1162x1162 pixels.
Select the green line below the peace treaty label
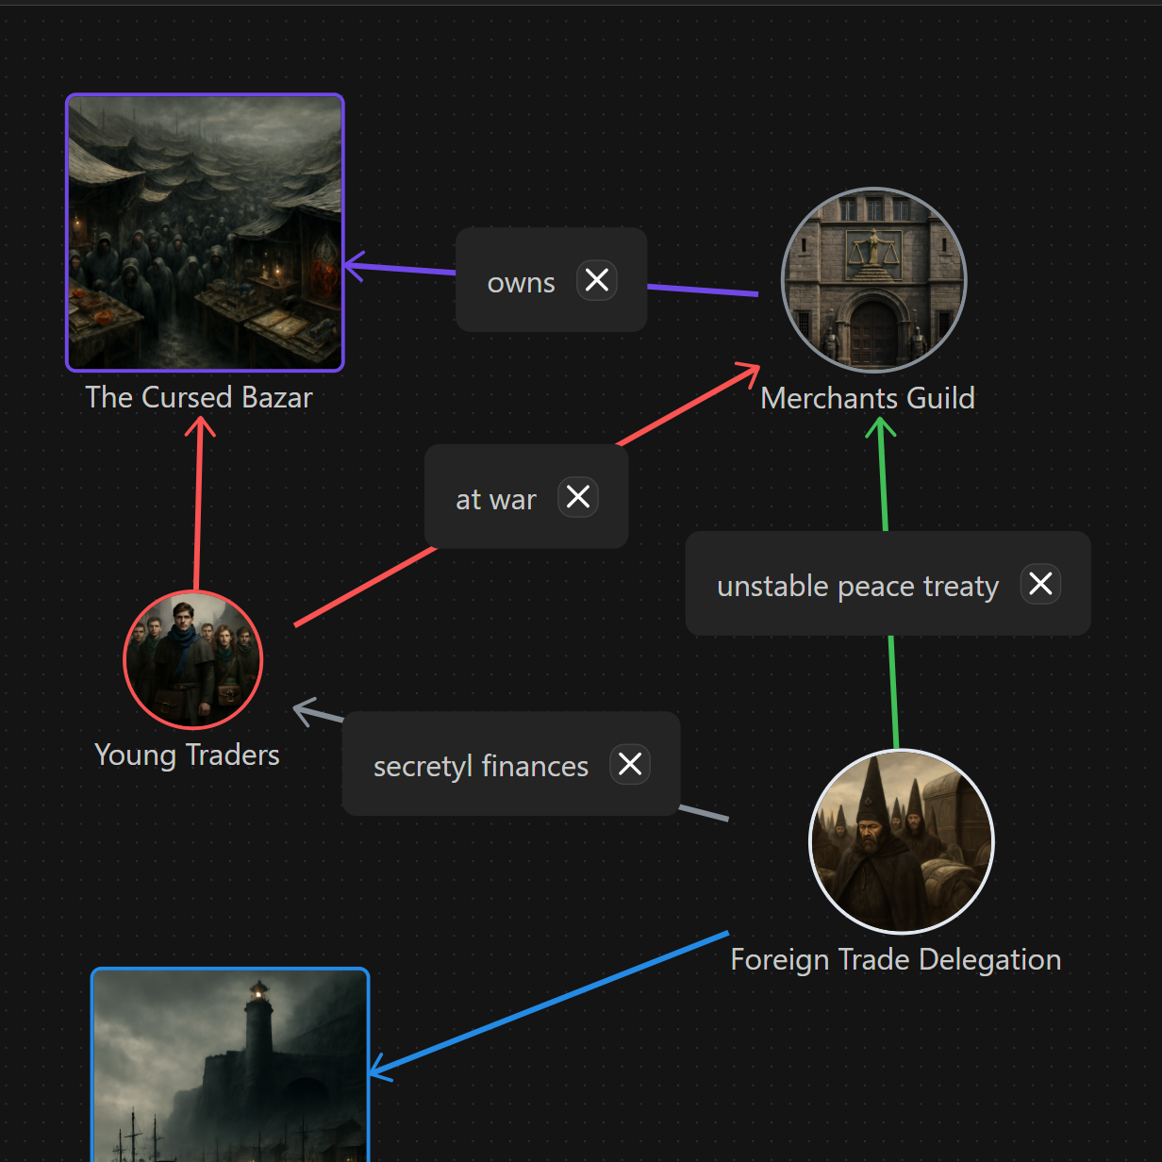pyautogui.click(x=893, y=693)
